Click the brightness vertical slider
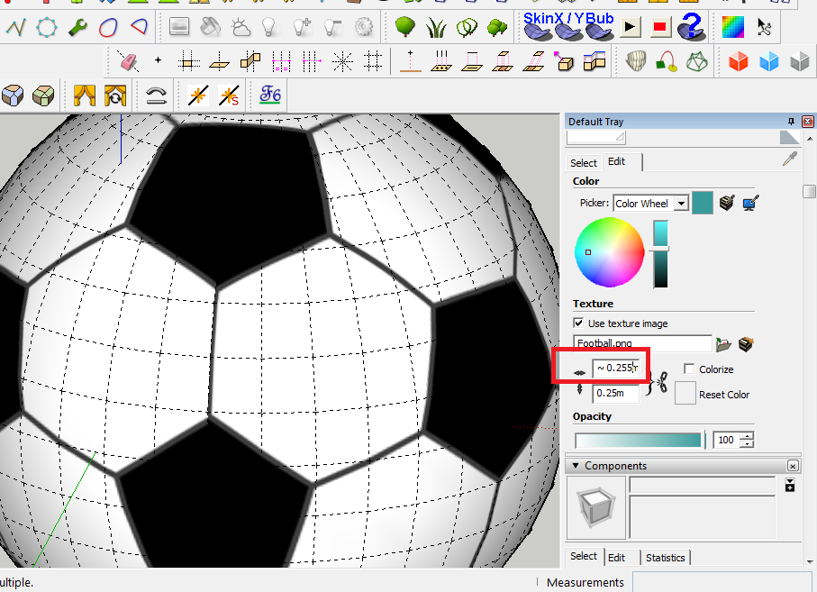This screenshot has width=817, height=592. click(660, 254)
